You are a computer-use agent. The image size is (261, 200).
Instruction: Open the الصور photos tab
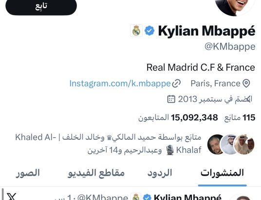(x=28, y=173)
